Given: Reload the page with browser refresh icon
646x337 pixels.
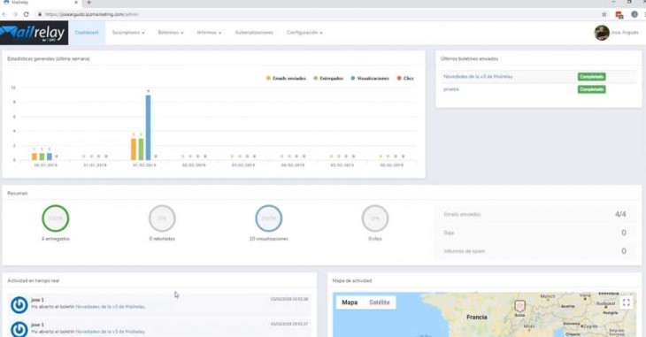Looking at the screenshot, I should point(26,14).
